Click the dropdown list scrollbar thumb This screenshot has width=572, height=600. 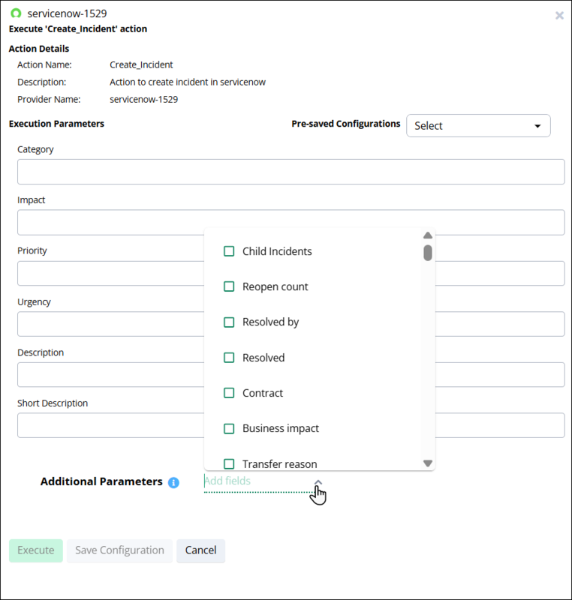coord(428,253)
